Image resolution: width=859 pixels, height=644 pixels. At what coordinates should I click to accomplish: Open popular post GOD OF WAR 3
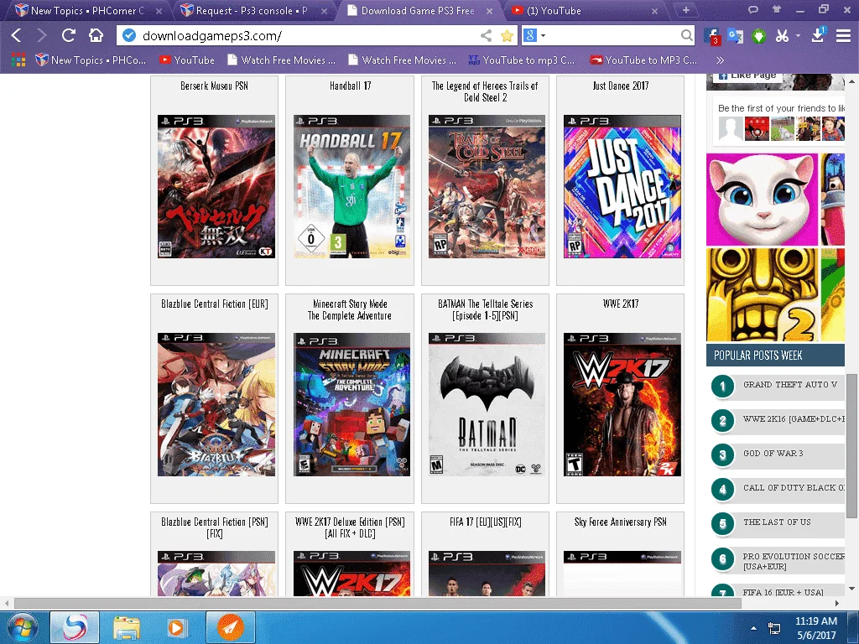pos(773,454)
